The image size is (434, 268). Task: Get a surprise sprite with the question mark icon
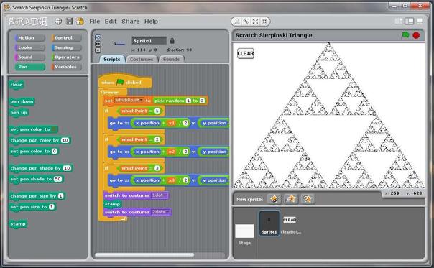point(308,199)
